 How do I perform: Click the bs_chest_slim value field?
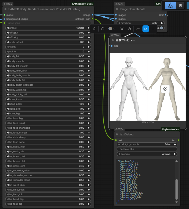pos(48,166)
